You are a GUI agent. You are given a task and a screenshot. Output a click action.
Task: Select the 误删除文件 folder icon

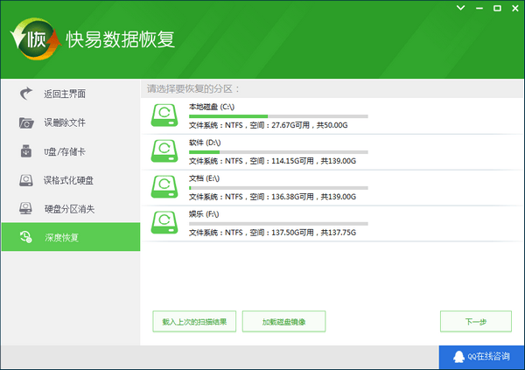click(x=26, y=122)
